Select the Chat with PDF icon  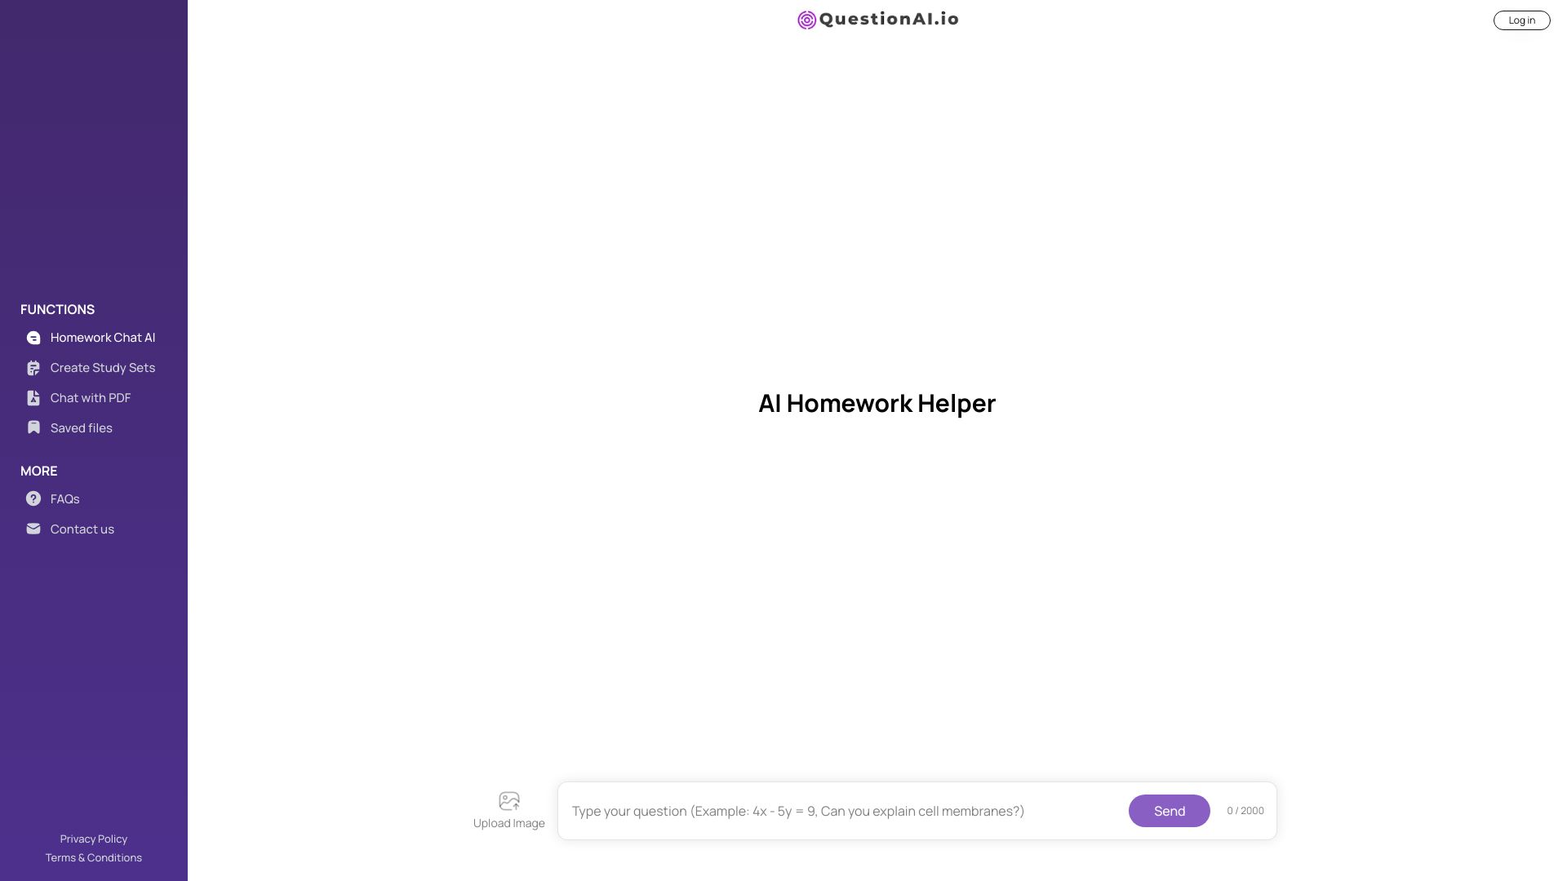point(33,398)
